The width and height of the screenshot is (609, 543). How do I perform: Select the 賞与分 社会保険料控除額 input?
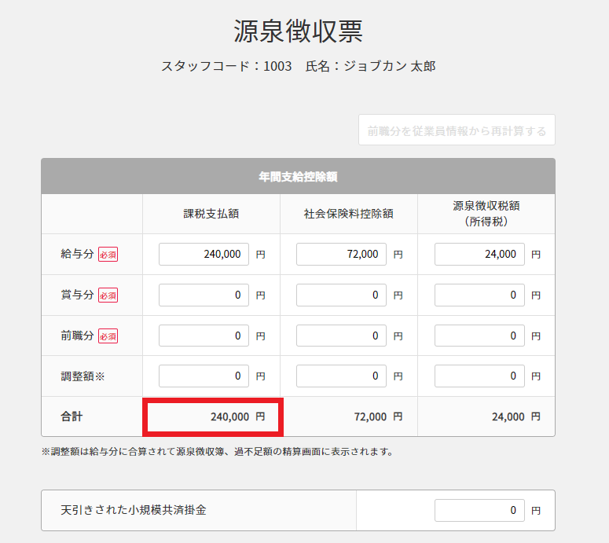(341, 295)
